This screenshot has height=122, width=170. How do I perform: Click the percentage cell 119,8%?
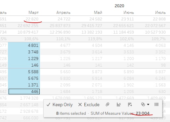[95, 39]
